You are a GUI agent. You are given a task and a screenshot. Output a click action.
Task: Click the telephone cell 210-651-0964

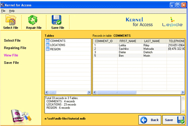click(176, 45)
